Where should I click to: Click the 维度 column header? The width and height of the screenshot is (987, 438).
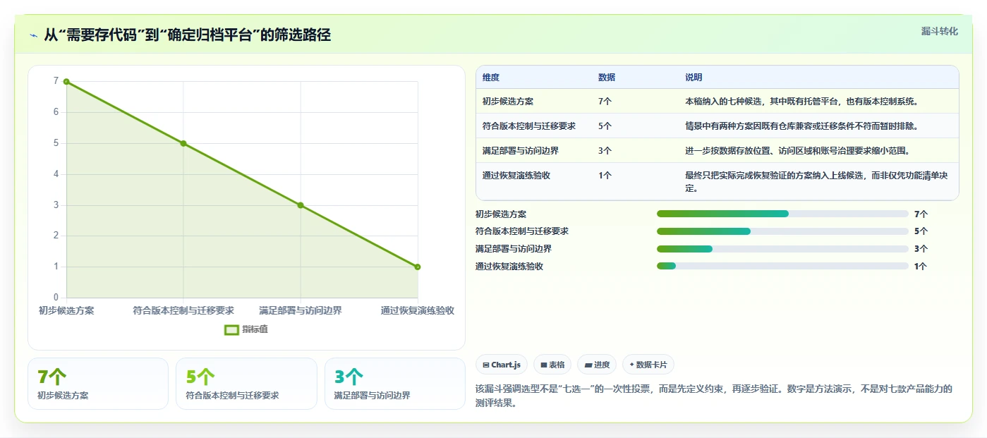[x=491, y=78]
